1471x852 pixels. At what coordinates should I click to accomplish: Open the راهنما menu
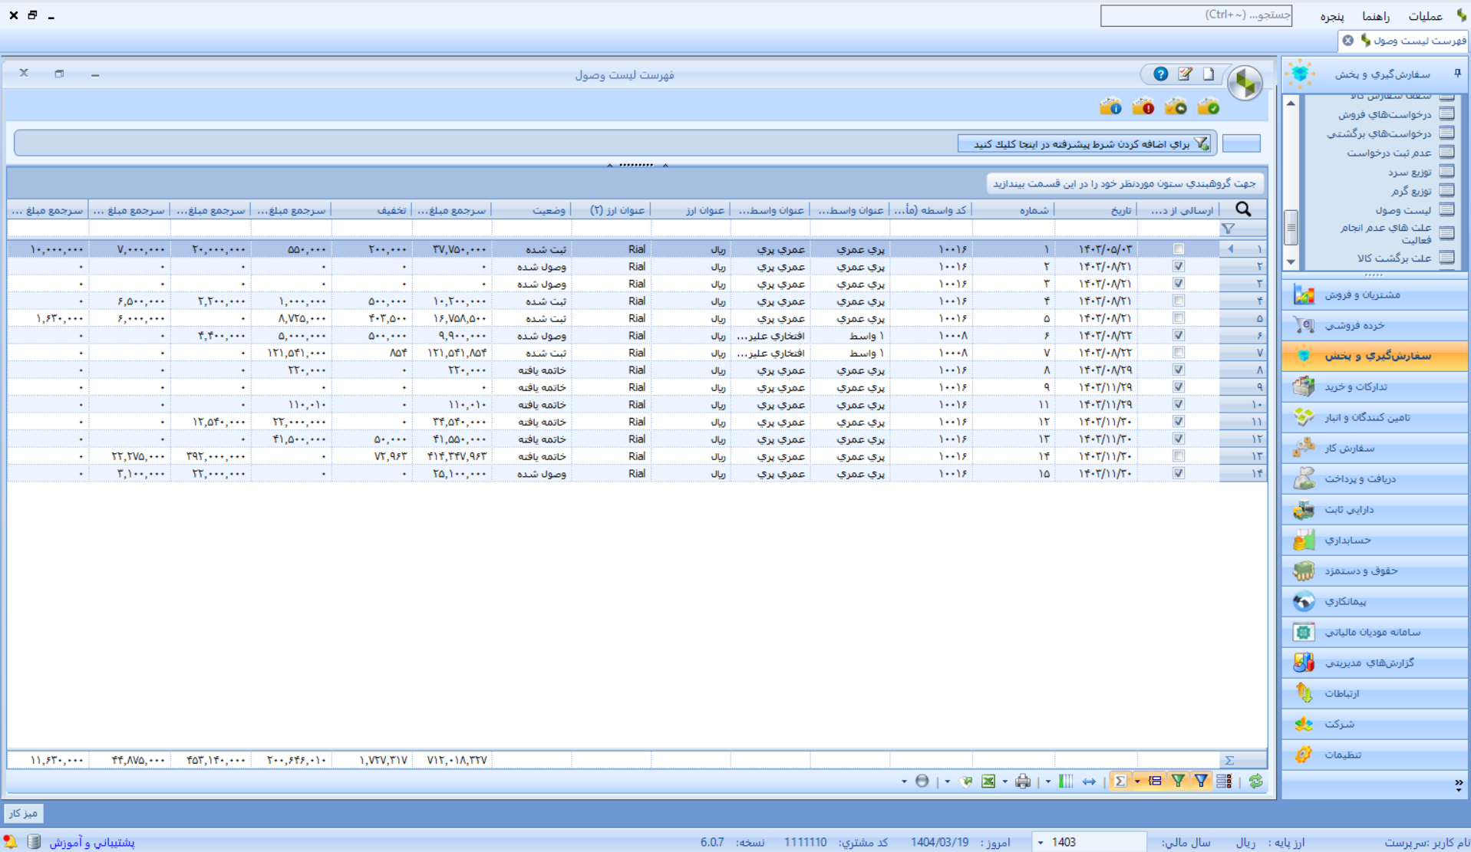click(1376, 16)
